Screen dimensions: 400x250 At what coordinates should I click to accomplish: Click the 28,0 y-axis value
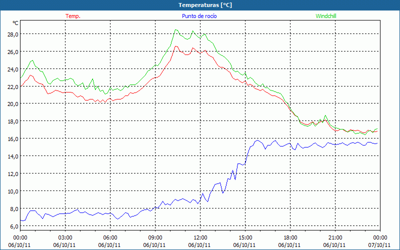(13, 34)
